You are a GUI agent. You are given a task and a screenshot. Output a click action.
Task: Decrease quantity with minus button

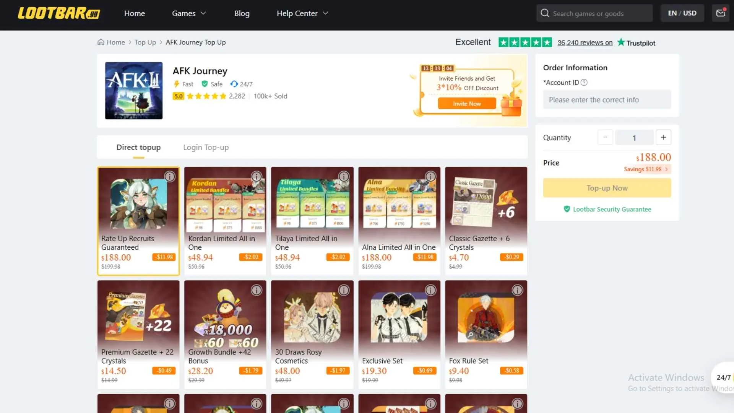pyautogui.click(x=605, y=137)
